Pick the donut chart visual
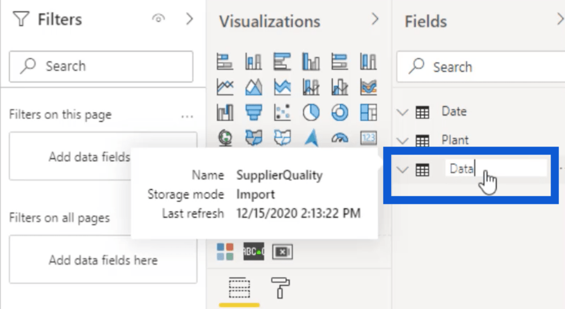Viewport: 565px width, 309px height. tap(339, 113)
